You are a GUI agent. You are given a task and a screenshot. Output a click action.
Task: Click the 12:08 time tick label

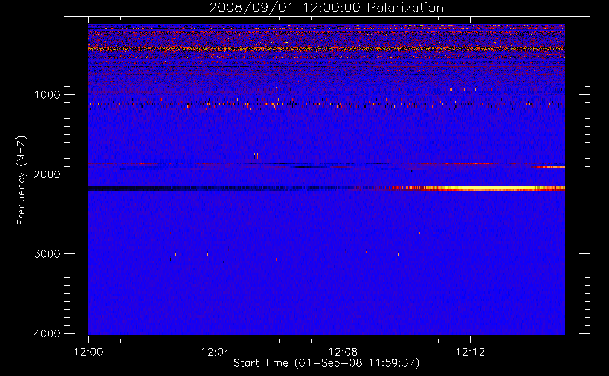click(x=343, y=352)
